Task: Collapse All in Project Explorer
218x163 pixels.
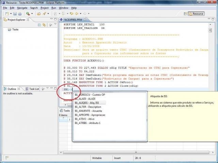Action: click(x=40, y=25)
